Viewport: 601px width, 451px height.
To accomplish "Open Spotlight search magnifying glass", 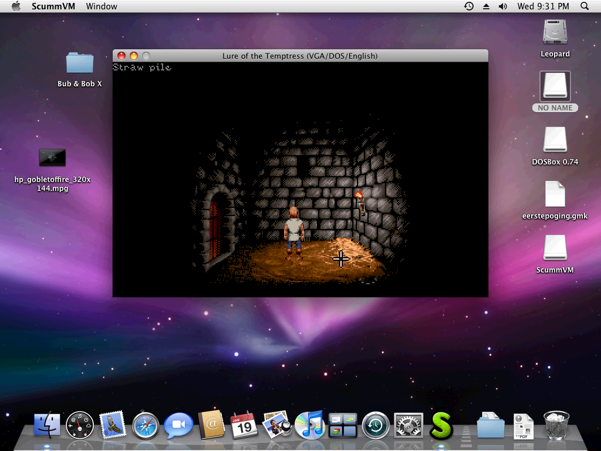I will [585, 6].
